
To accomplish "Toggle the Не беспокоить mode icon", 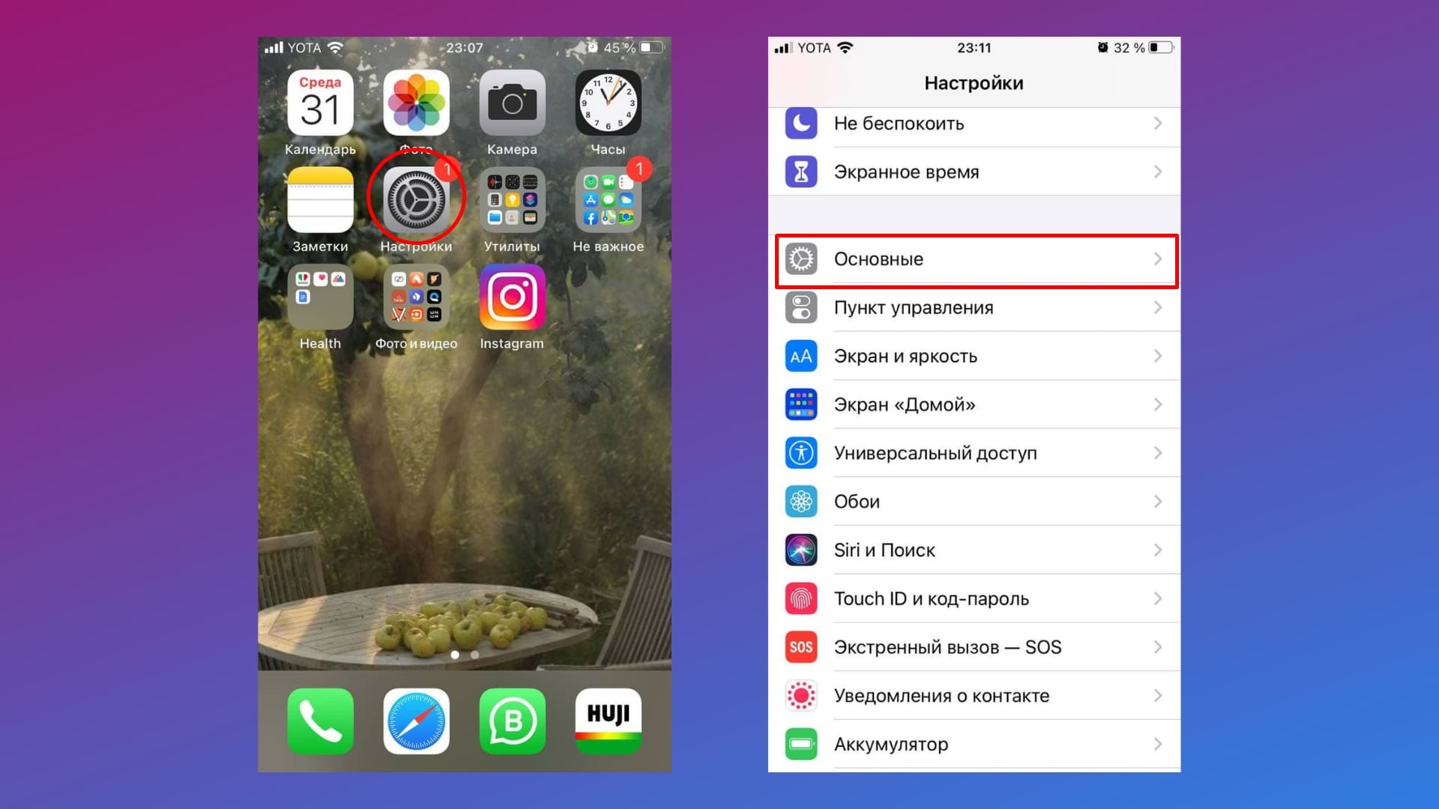I will (x=800, y=123).
